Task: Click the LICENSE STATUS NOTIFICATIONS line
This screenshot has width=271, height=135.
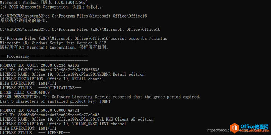Action: point(41,88)
